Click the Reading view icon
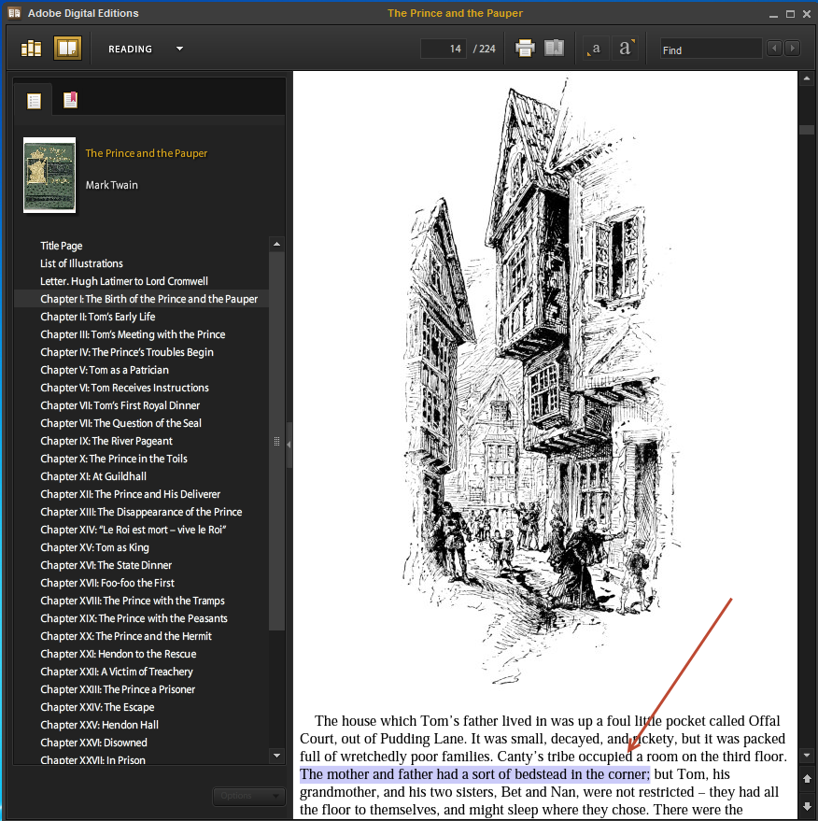Image resolution: width=818 pixels, height=821 pixels. (67, 49)
